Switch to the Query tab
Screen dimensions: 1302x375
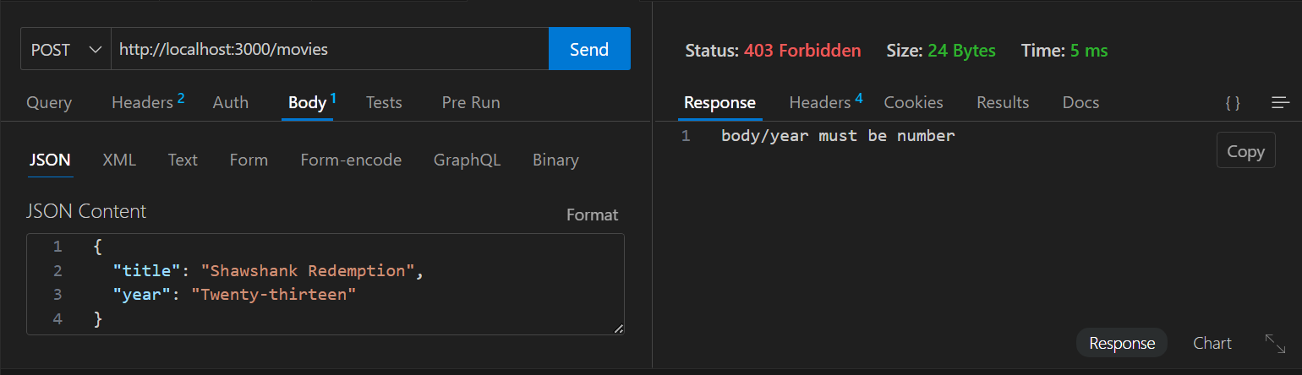tap(49, 102)
